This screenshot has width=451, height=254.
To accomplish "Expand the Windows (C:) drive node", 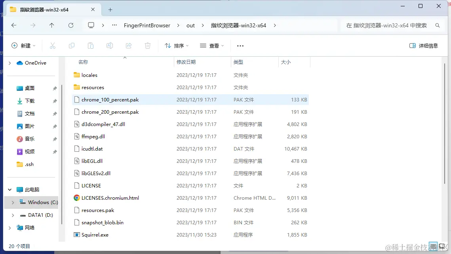I will [13, 202].
